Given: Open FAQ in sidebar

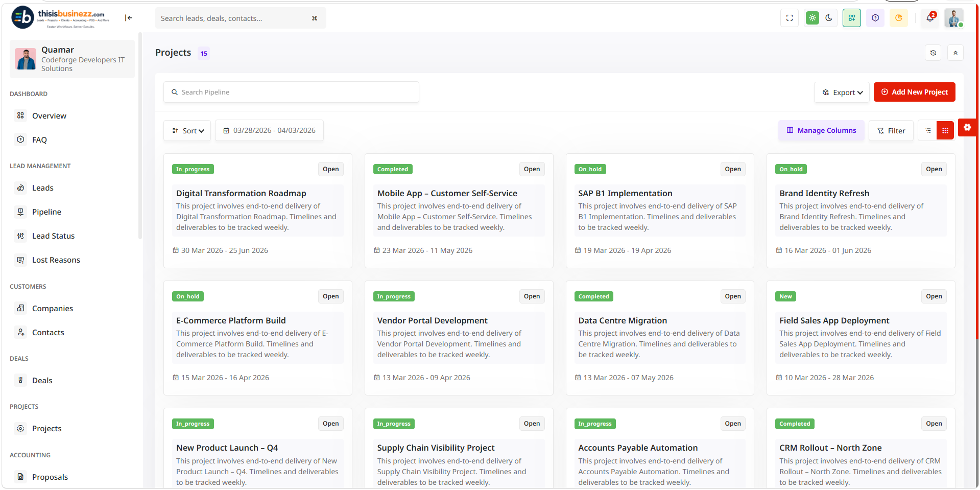Looking at the screenshot, I should pyautogui.click(x=39, y=139).
